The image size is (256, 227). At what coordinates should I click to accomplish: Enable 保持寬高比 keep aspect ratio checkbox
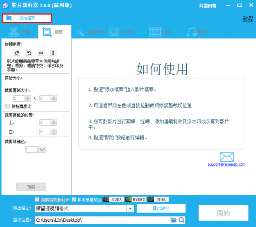tap(8, 106)
